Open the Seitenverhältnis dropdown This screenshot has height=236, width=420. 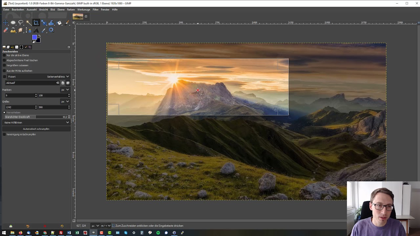(x=58, y=77)
